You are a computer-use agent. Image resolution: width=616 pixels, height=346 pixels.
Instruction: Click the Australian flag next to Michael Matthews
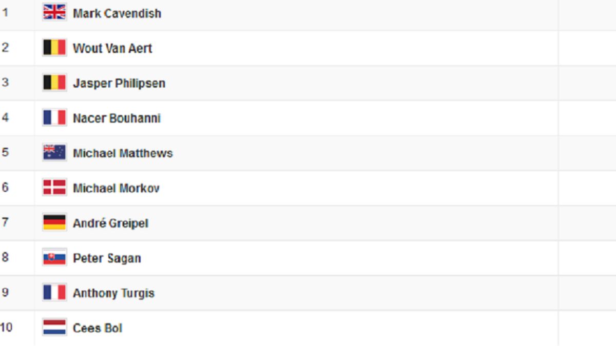pyautogui.click(x=54, y=152)
